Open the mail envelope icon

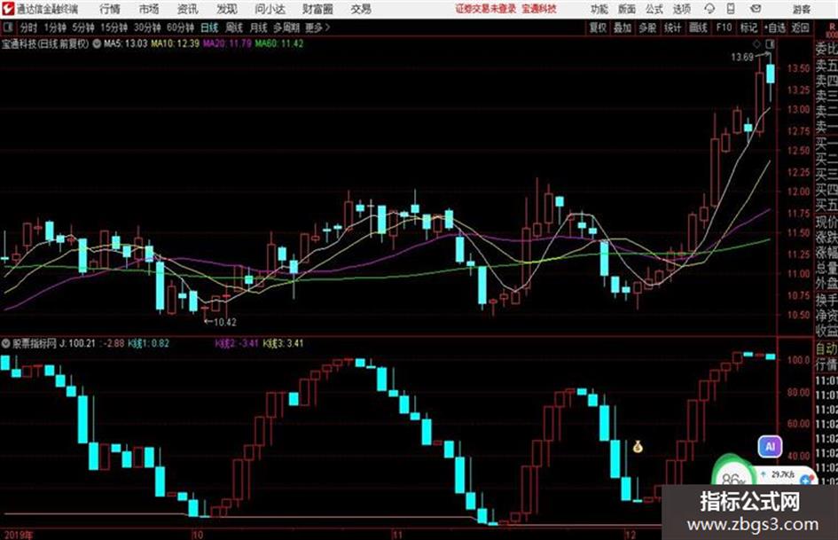point(756,9)
